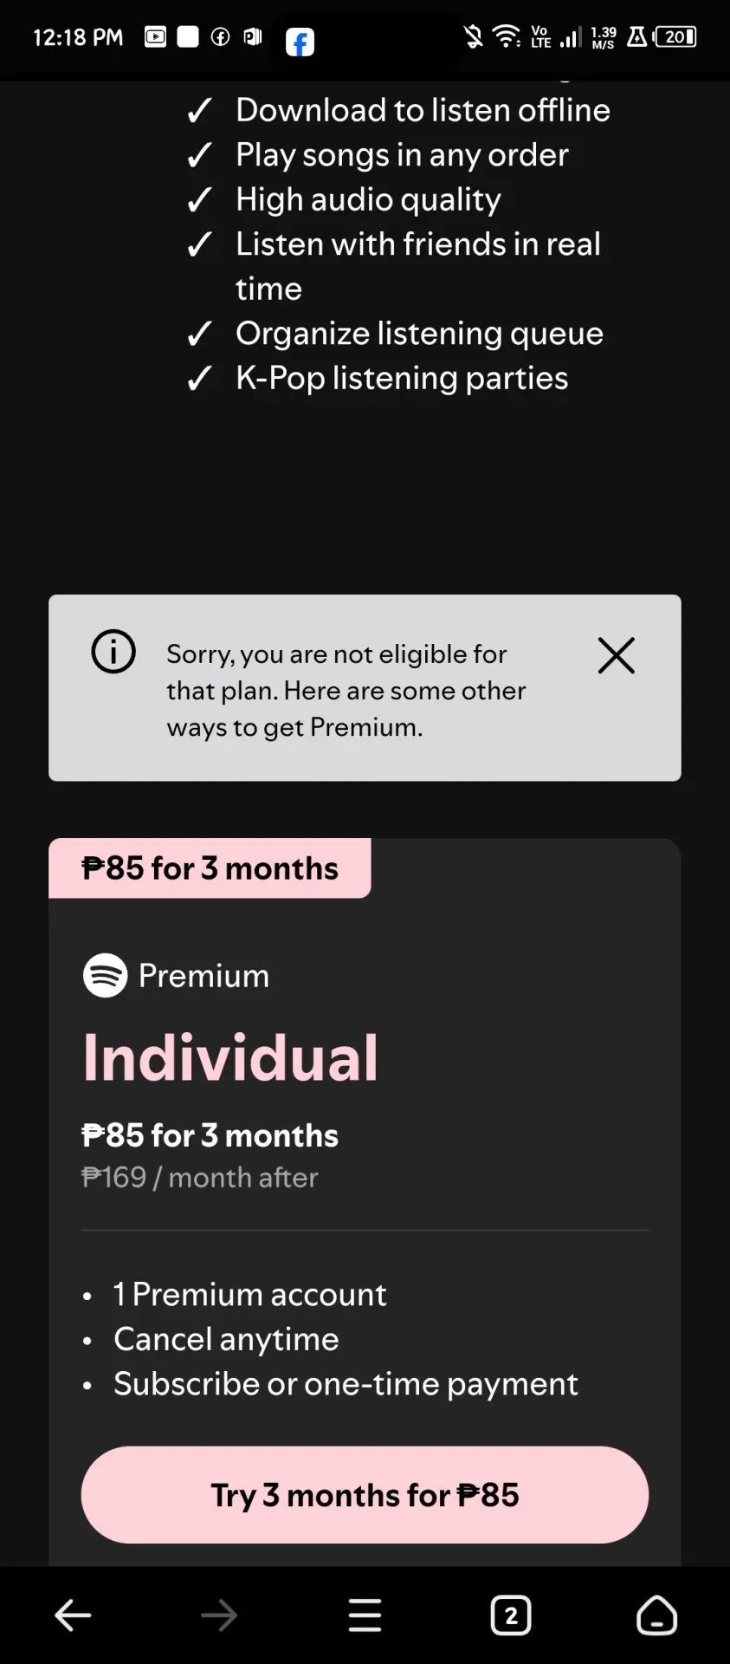The width and height of the screenshot is (730, 1664).
Task: Tap the K-Pop listening parties feature
Action: coord(402,378)
